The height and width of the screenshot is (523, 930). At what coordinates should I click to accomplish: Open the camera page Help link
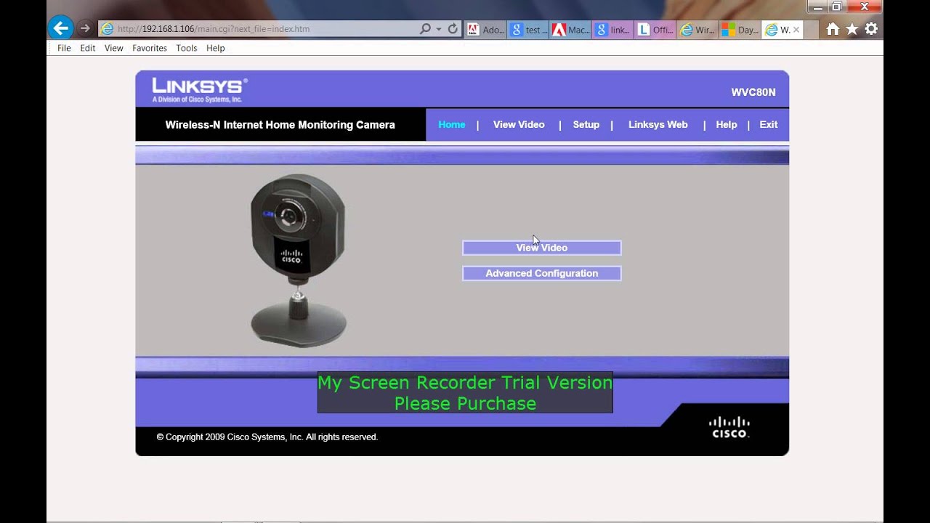[x=727, y=124]
